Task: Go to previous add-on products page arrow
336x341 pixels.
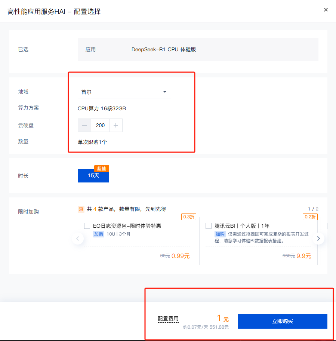Action: pos(78,239)
